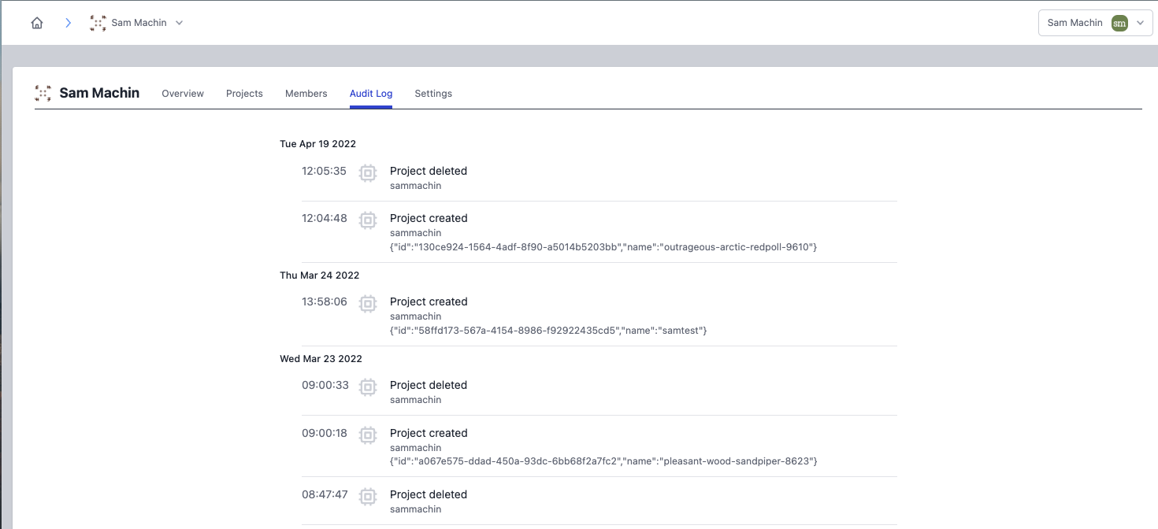Open the Settings tab

pos(433,94)
